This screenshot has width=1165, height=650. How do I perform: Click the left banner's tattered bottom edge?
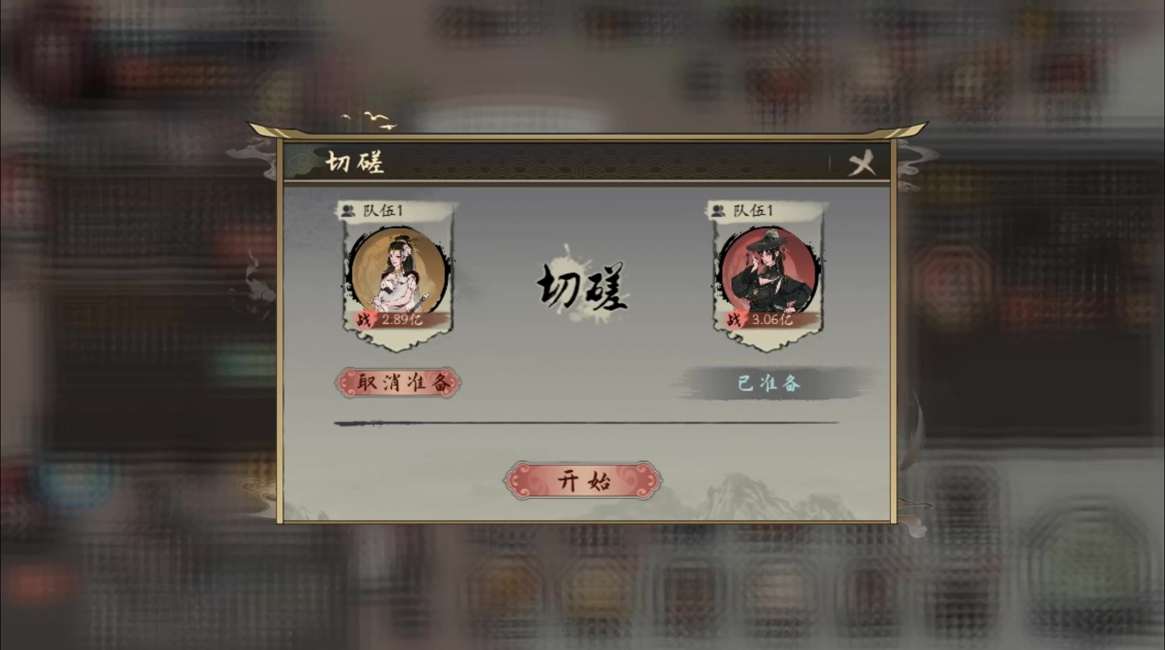pos(398,341)
